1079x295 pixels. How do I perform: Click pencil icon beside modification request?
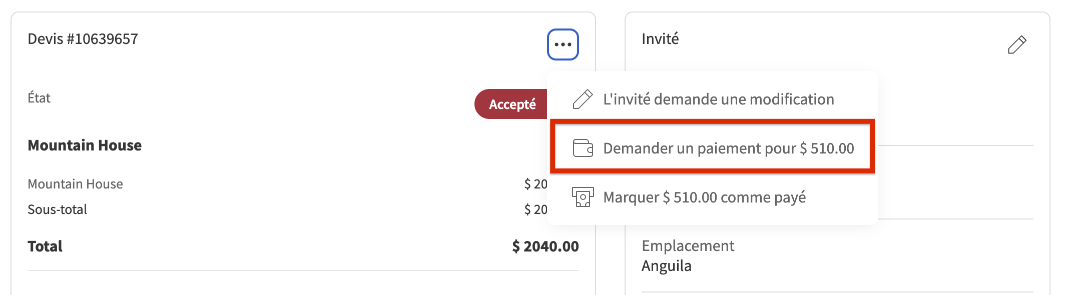[x=583, y=99]
